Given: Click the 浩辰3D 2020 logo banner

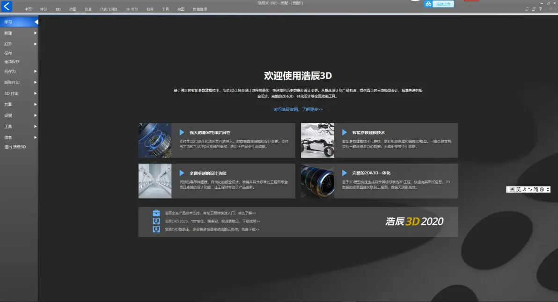Looking at the screenshot, I should (x=414, y=221).
